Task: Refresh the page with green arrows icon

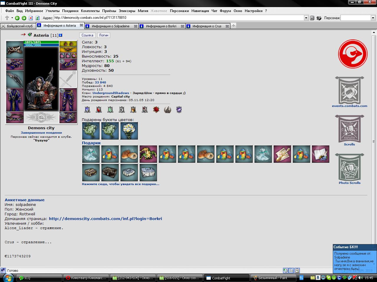Action: 37,18
